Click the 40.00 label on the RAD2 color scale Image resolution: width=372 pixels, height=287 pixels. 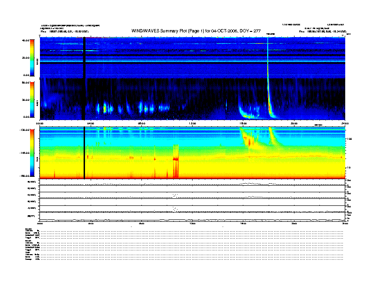[25, 40]
